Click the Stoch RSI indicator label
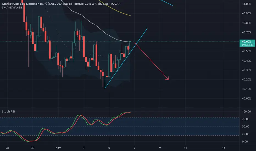 coord(8,111)
